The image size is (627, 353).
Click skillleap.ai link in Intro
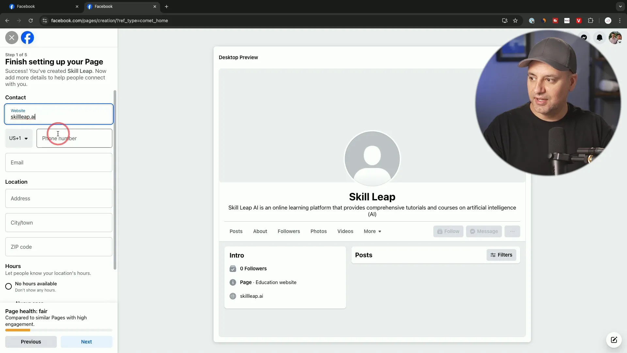(251, 296)
